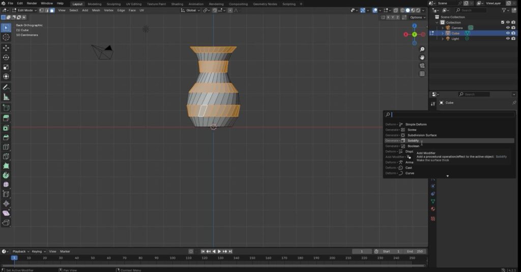Expand the Camera item in outliner
The image size is (521, 272).
click(442, 28)
